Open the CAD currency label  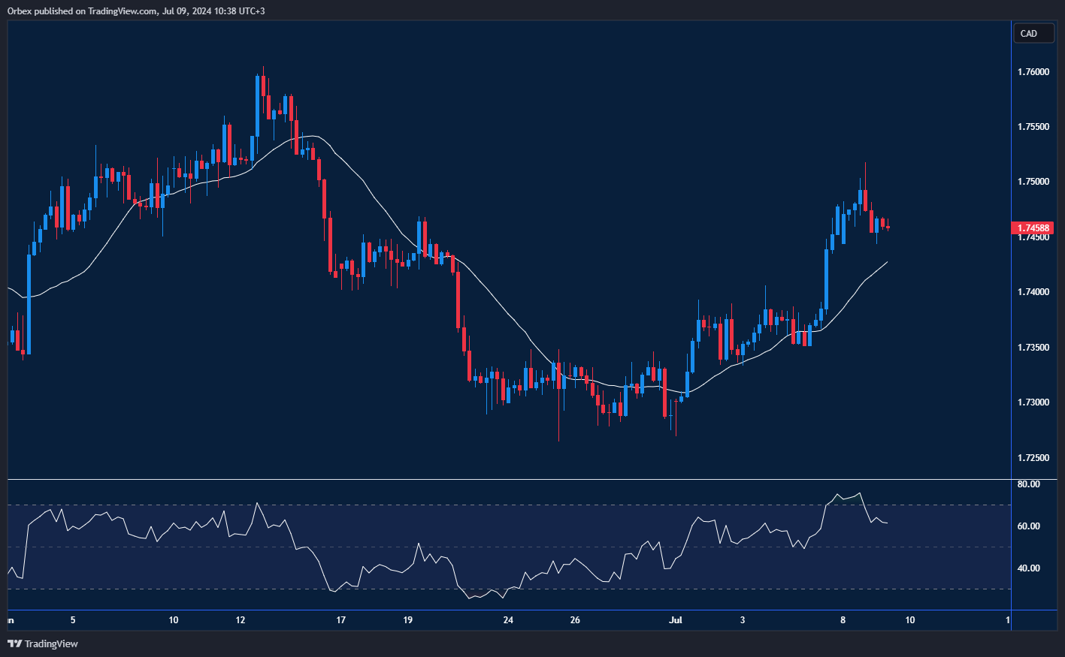coord(1029,33)
